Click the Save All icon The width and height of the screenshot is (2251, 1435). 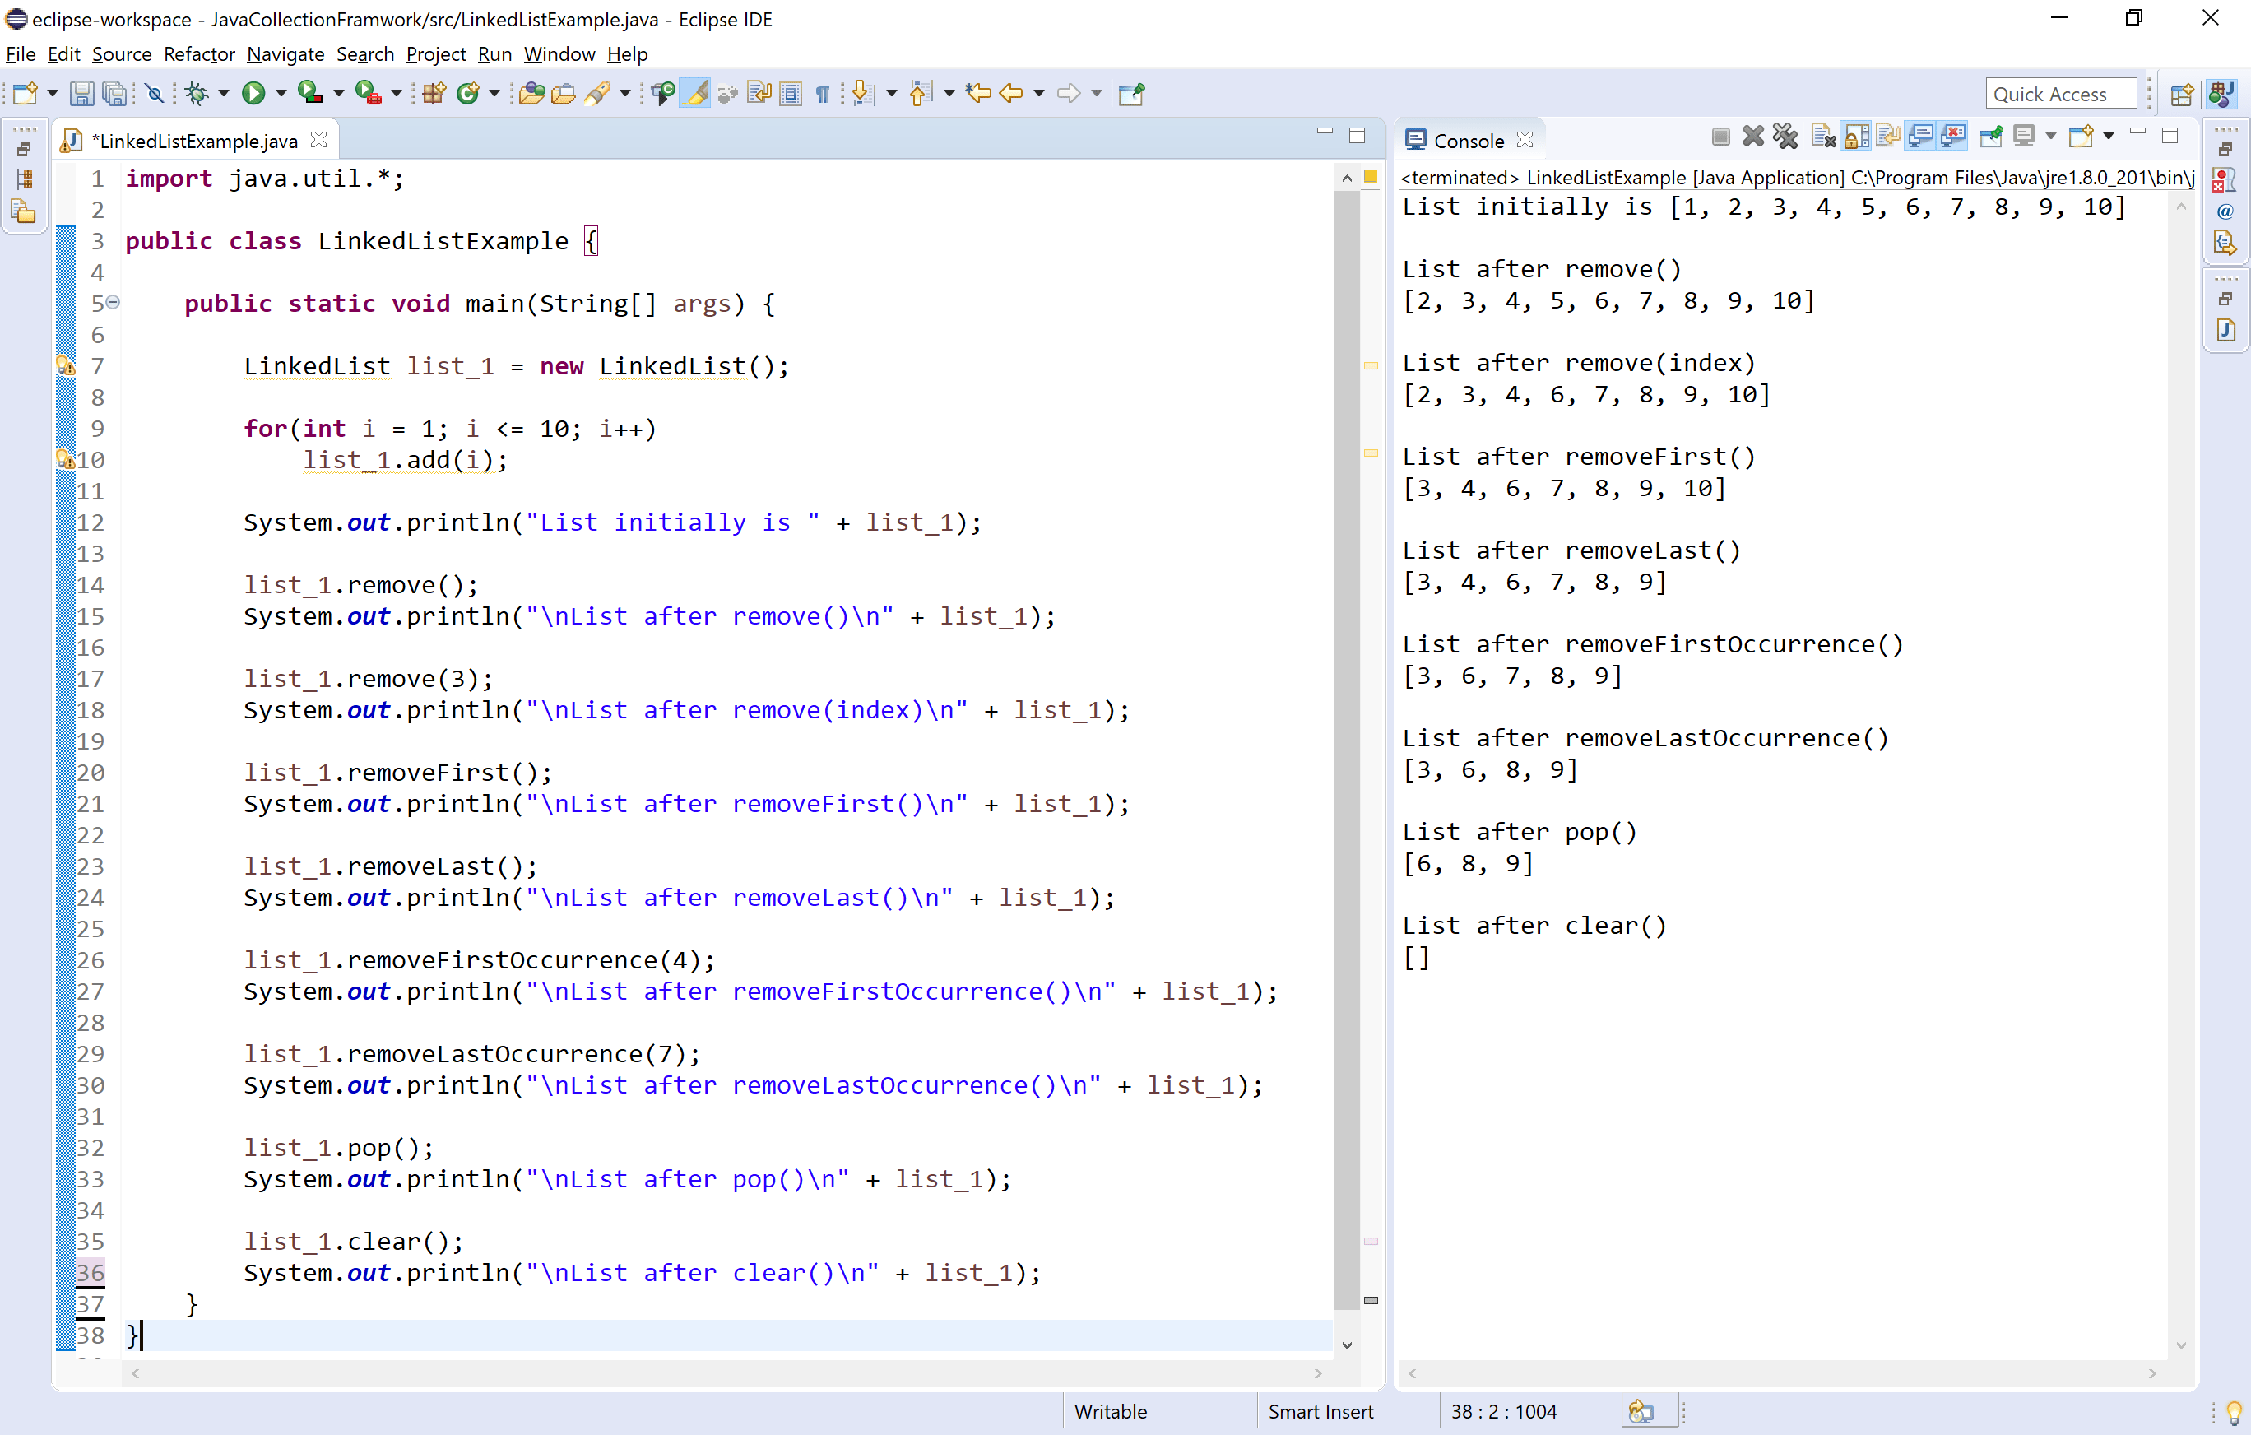click(114, 94)
